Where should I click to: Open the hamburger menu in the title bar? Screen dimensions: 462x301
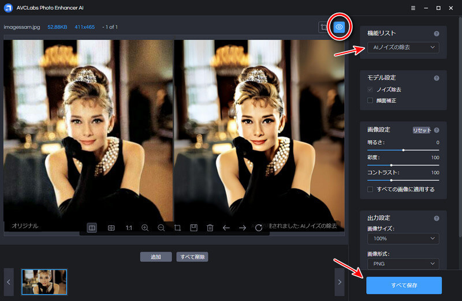pyautogui.click(x=413, y=8)
